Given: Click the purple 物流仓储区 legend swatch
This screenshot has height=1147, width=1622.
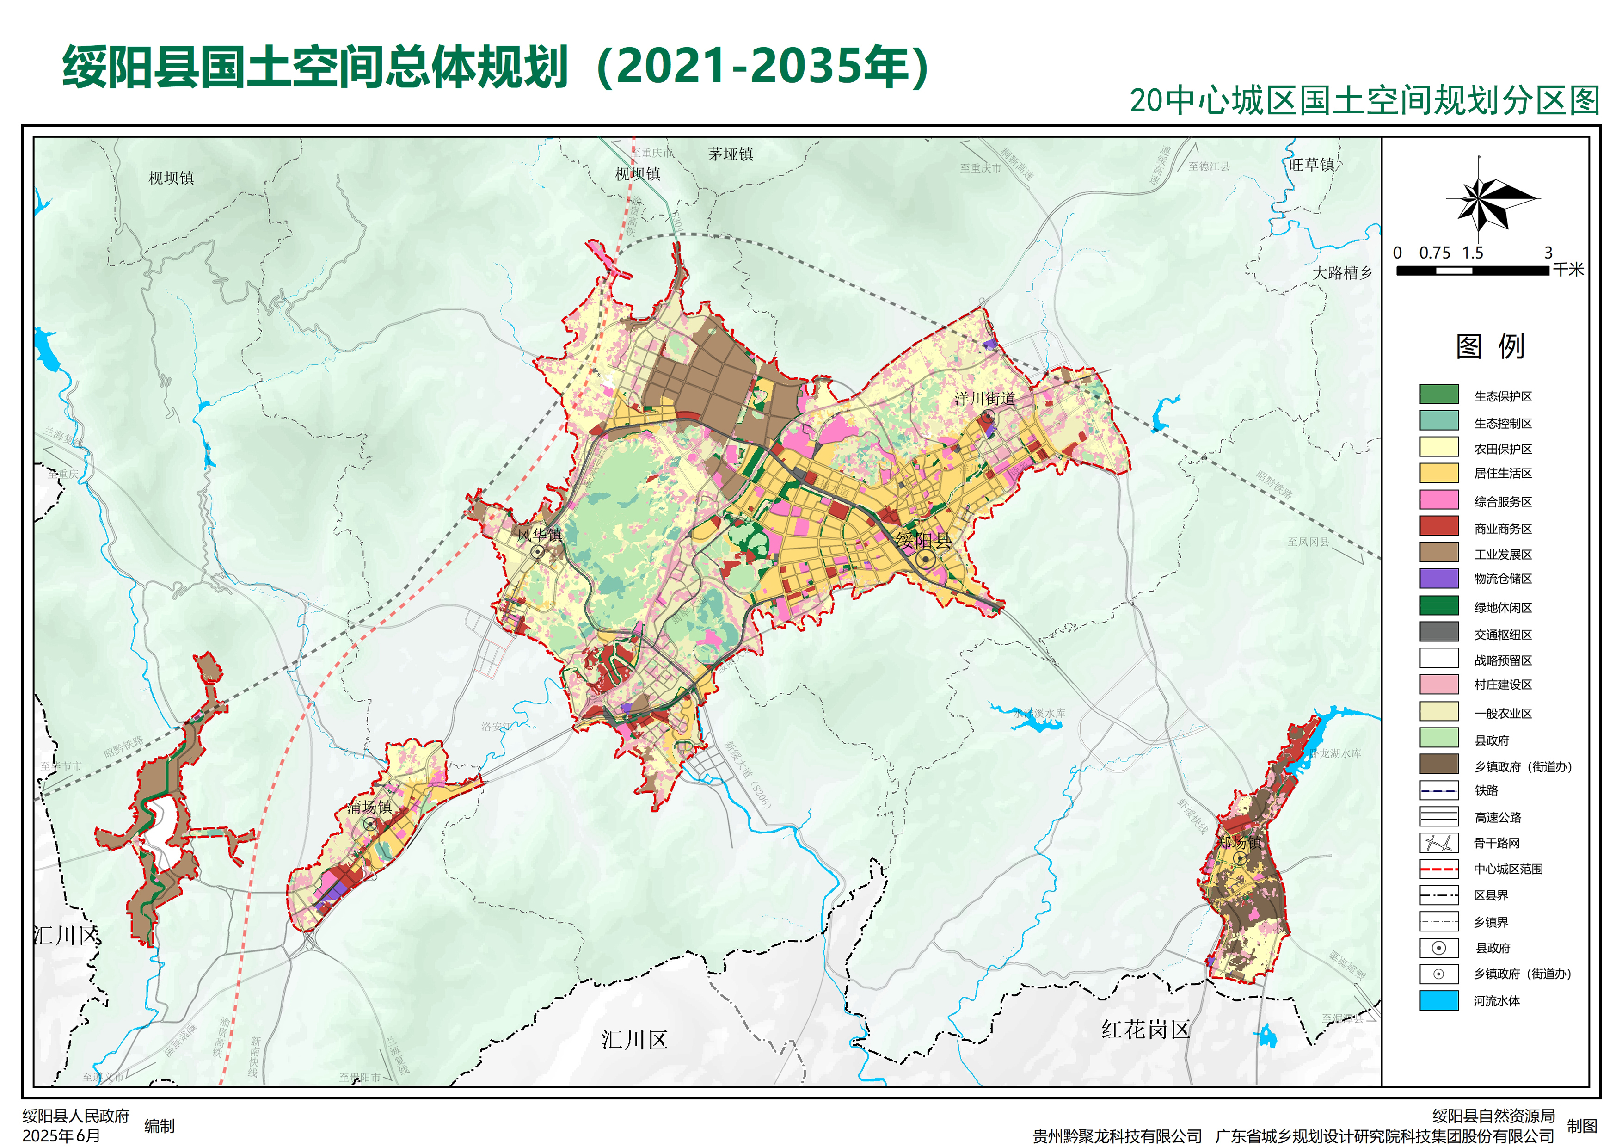Looking at the screenshot, I should (1438, 578).
